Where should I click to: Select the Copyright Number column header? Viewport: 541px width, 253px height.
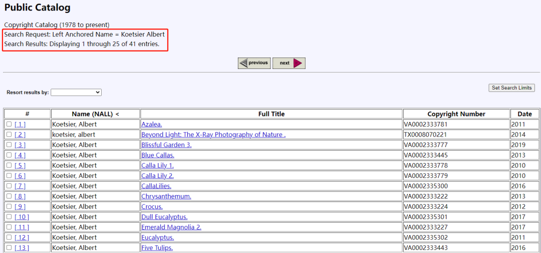(x=456, y=114)
